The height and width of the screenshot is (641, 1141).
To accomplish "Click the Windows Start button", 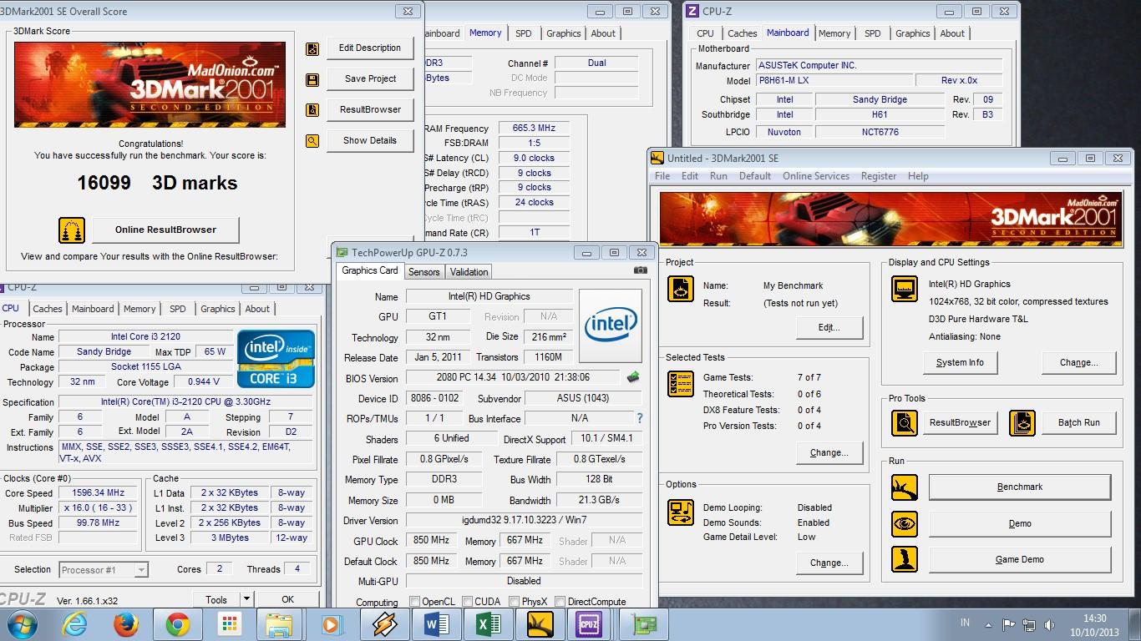I will click(23, 623).
